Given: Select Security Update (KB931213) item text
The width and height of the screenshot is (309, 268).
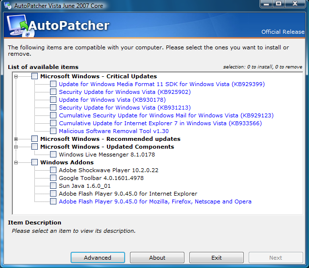Looking at the screenshot, I should (125, 108).
